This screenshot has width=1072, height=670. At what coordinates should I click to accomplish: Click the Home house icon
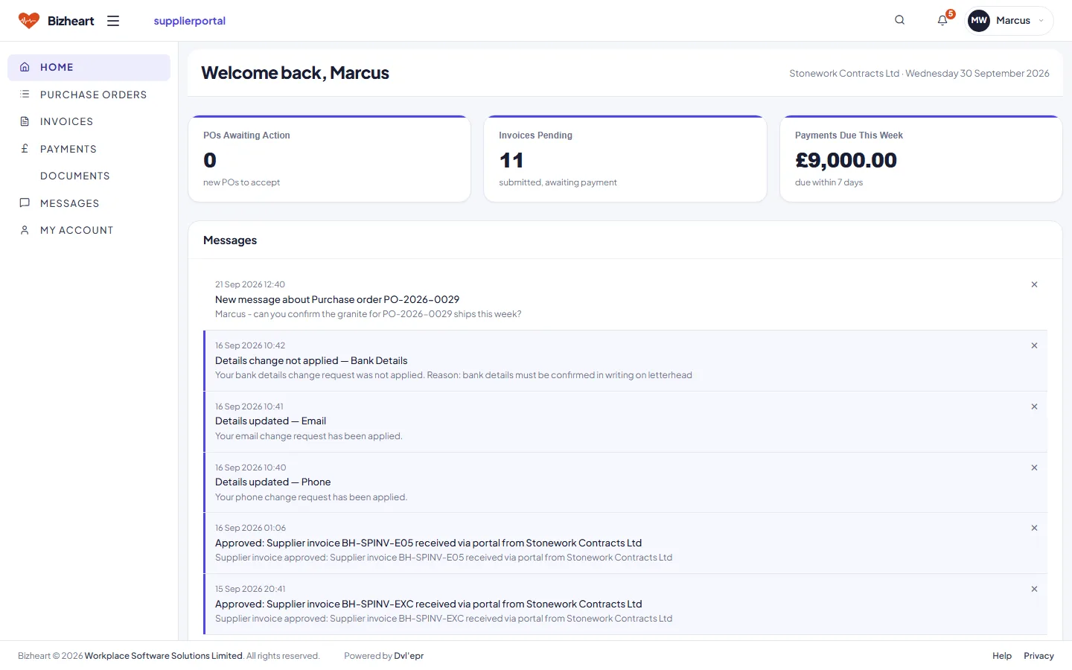[x=25, y=67]
